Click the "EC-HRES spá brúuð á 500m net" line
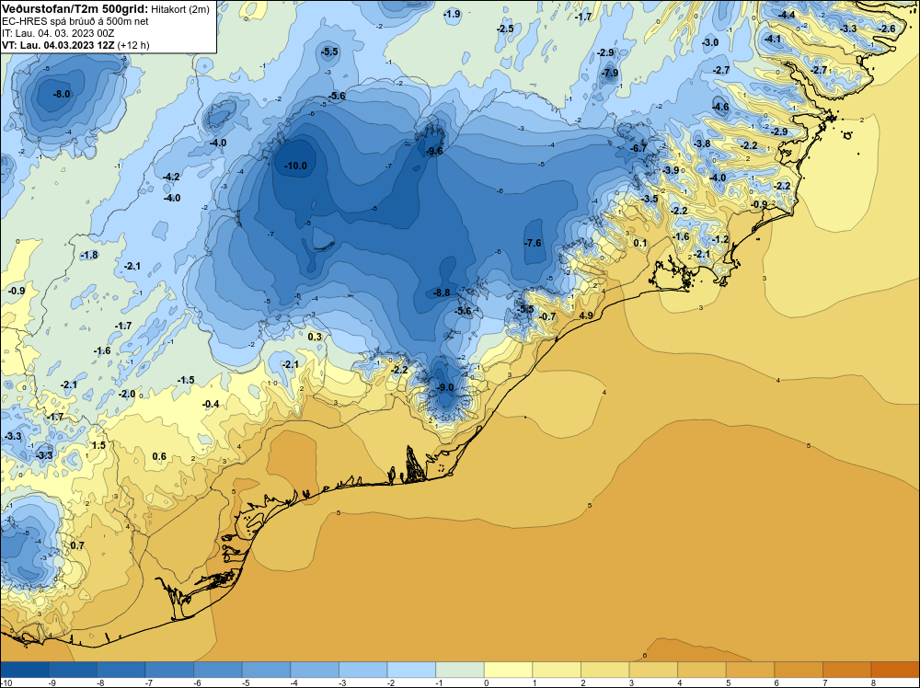Screen dimensions: 920x688 [x=75, y=21]
